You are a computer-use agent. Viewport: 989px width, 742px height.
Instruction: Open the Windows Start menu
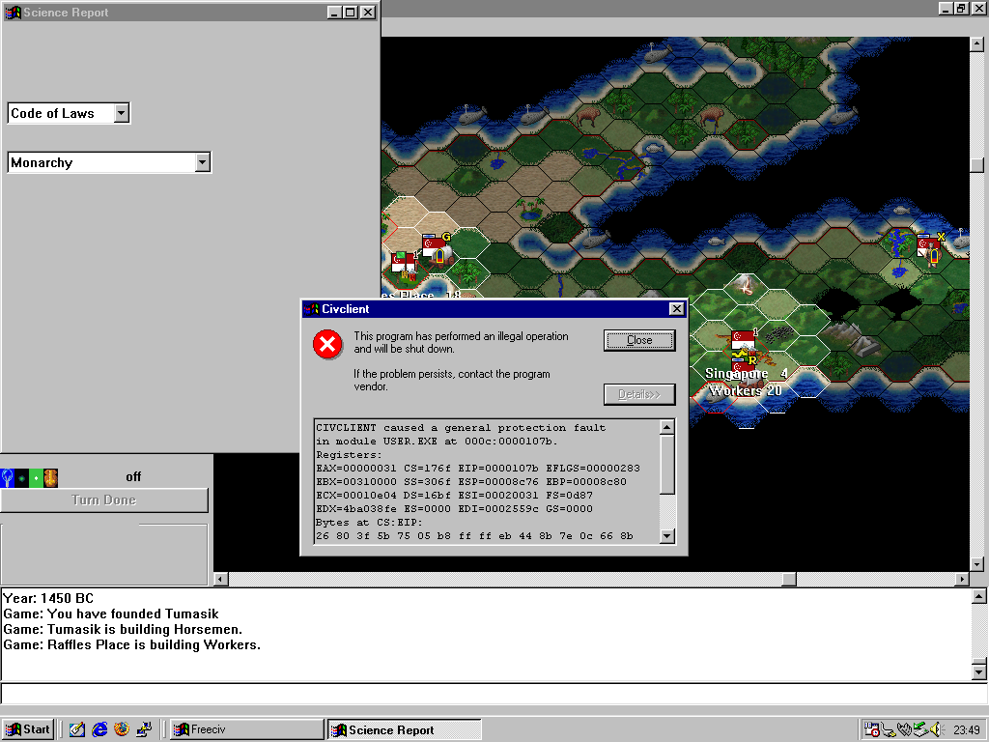28,729
